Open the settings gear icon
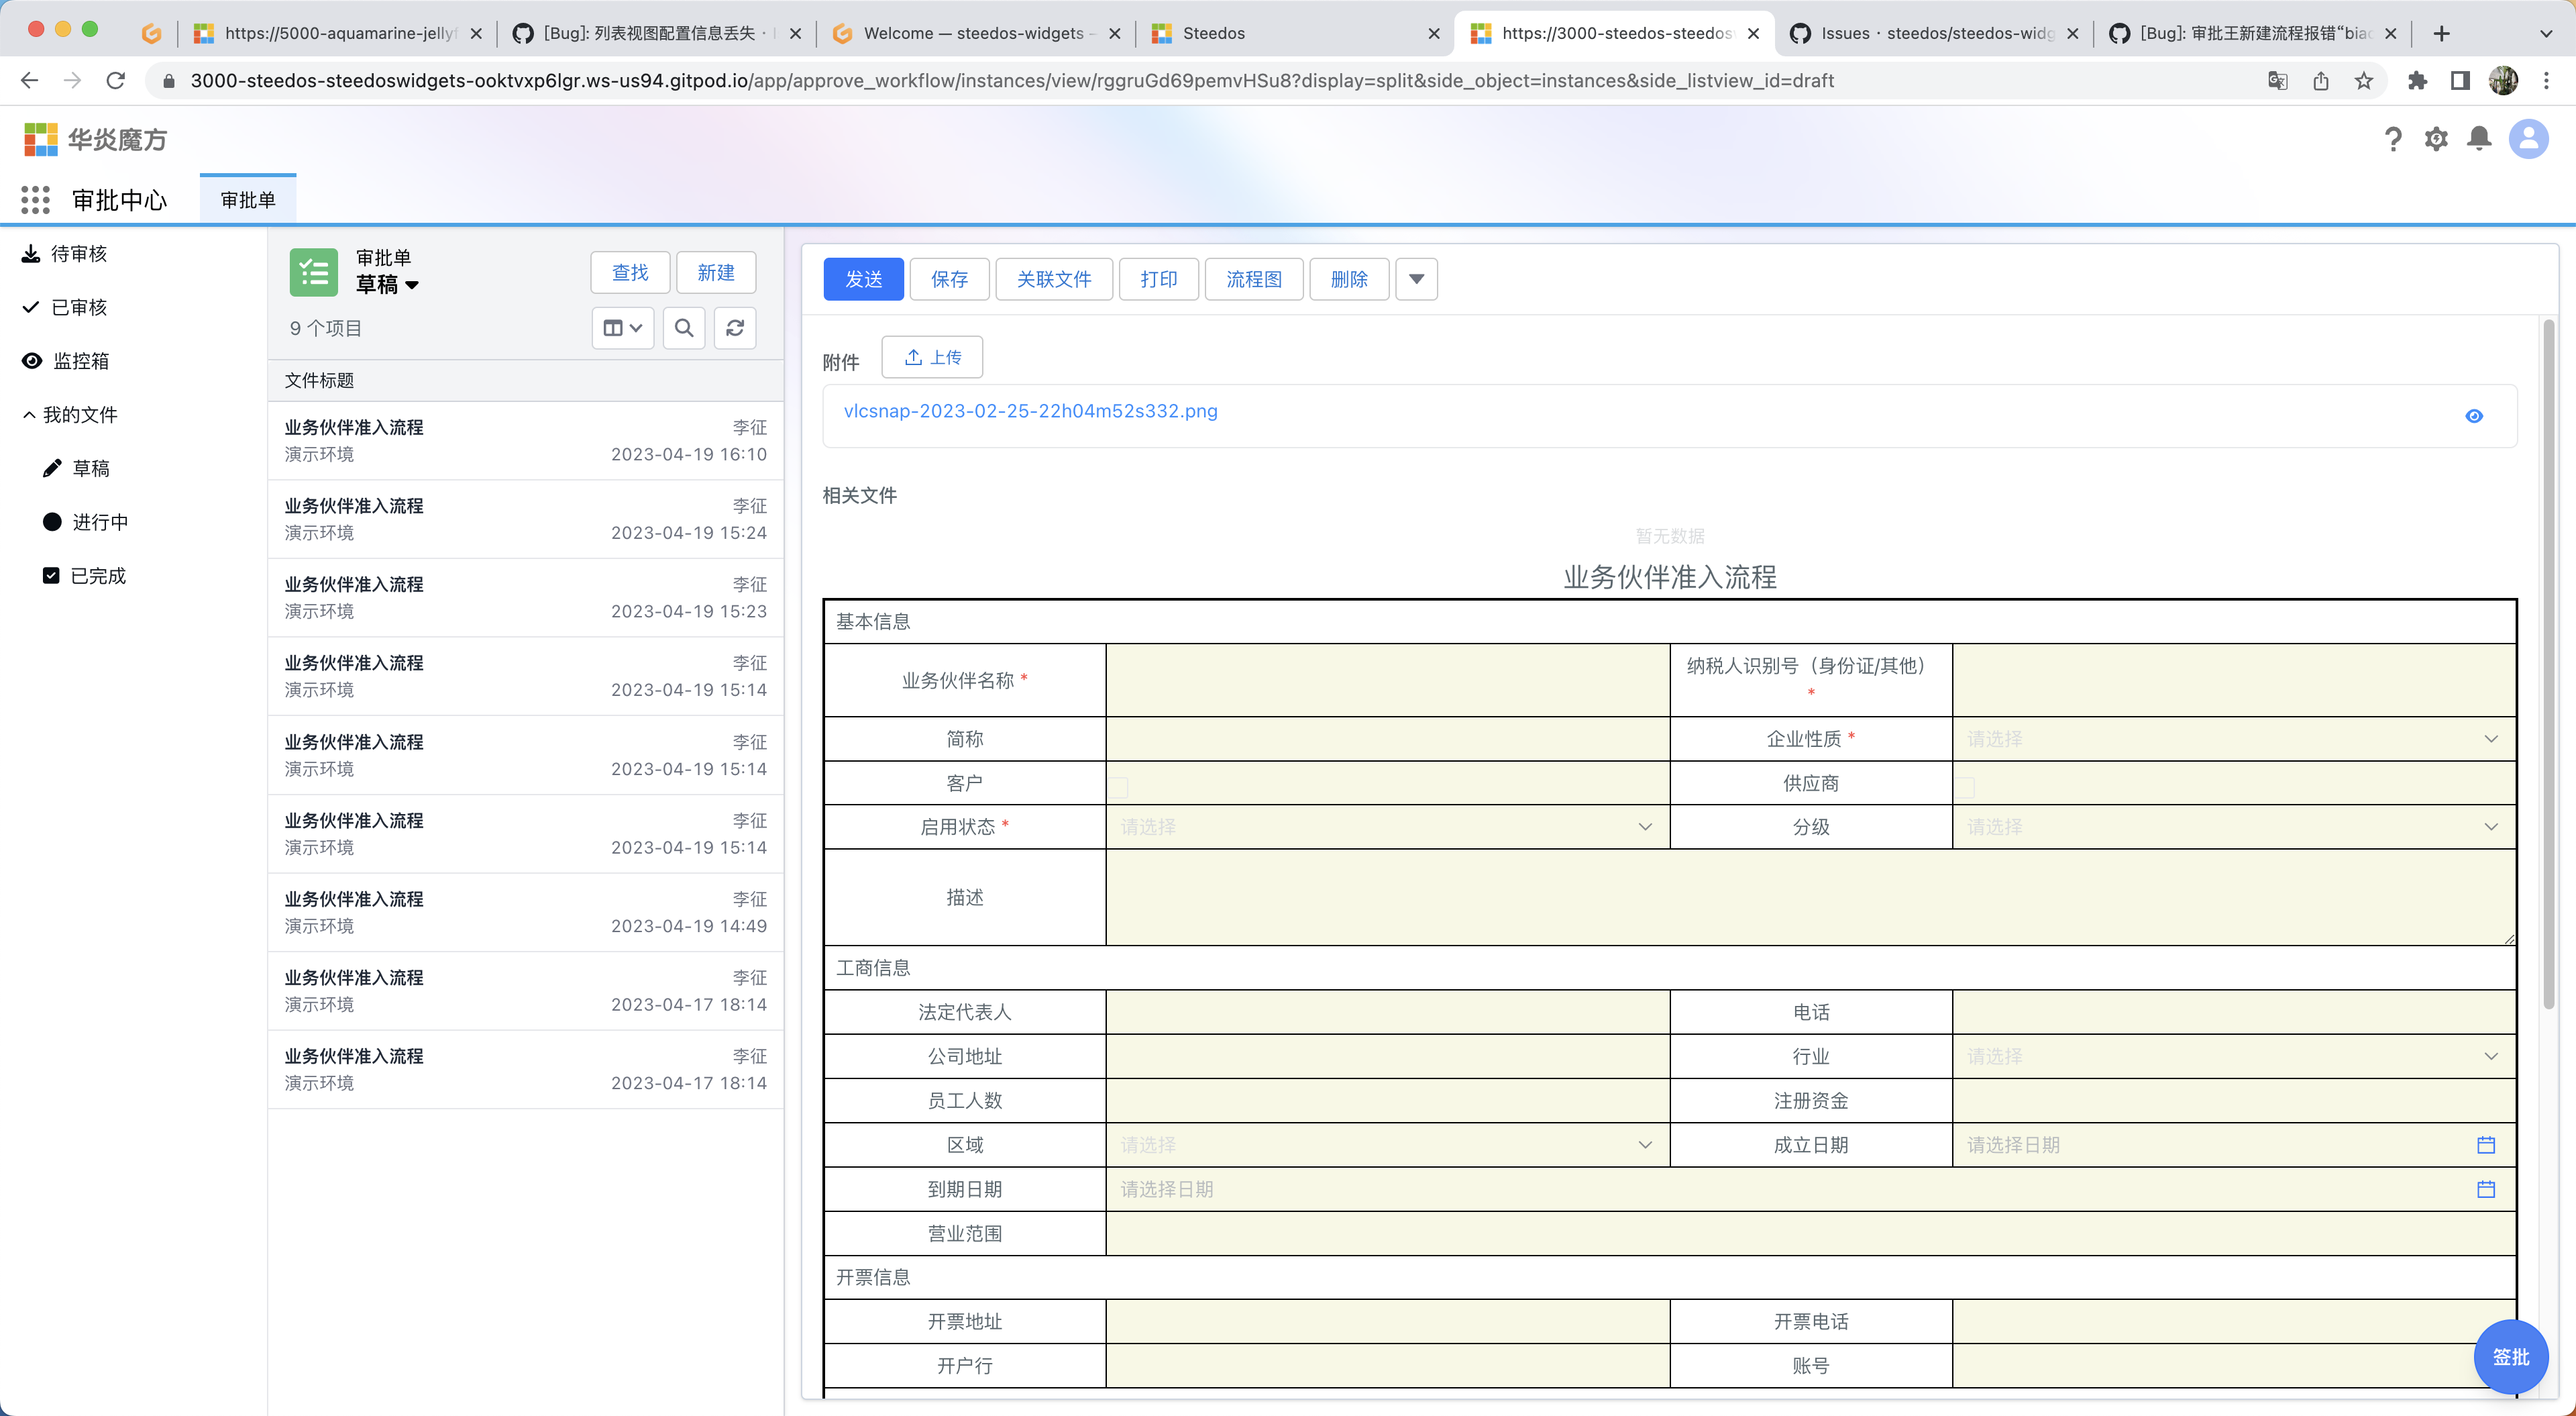Image resolution: width=2576 pixels, height=1416 pixels. [x=2437, y=139]
